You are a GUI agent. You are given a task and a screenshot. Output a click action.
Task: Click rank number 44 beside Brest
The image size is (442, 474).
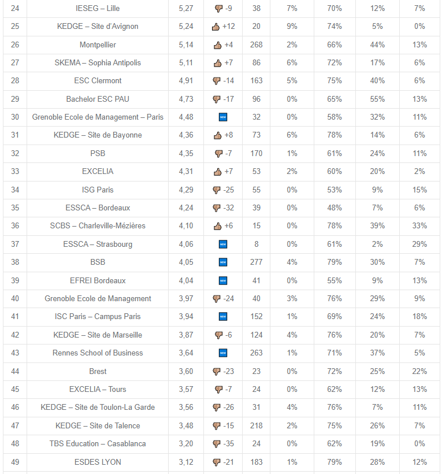point(15,372)
